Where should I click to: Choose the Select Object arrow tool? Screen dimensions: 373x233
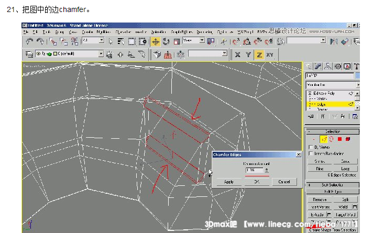coord(111,41)
